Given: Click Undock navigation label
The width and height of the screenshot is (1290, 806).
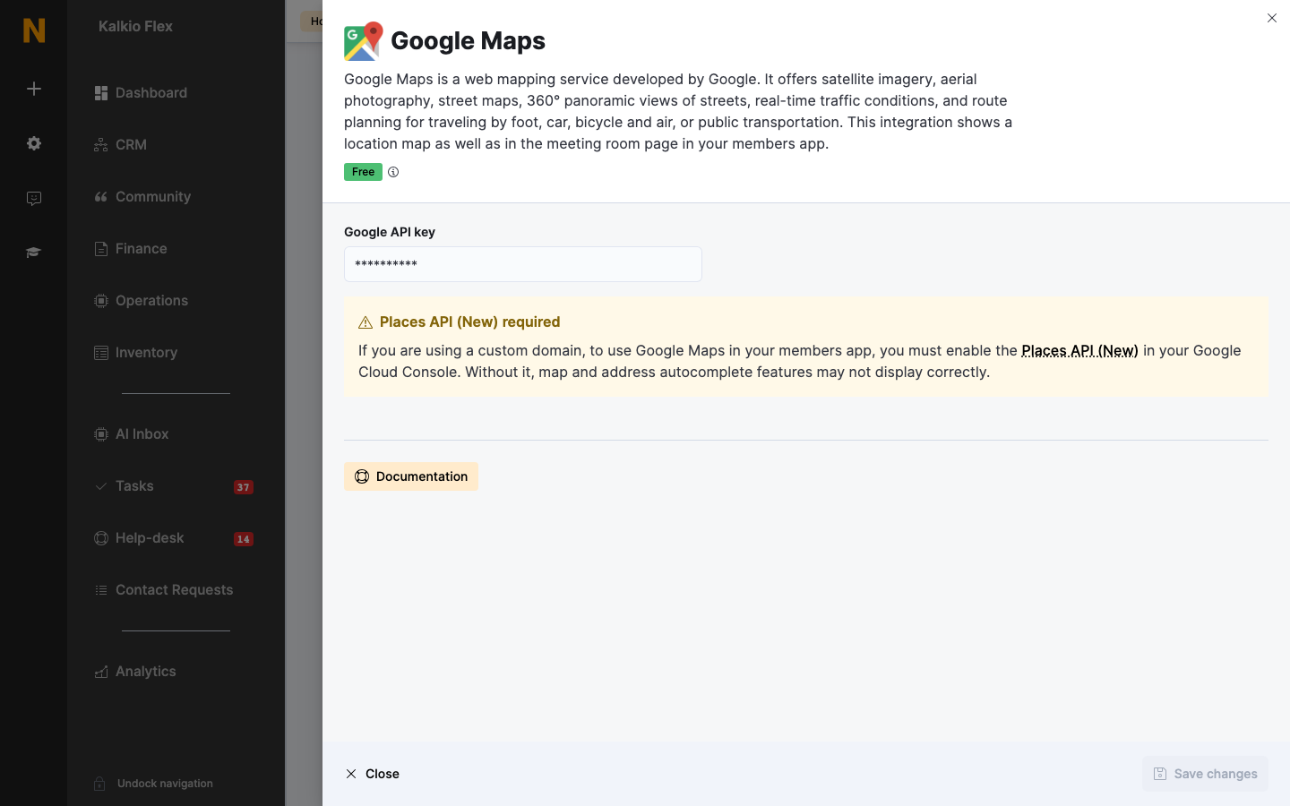Looking at the screenshot, I should click(165, 784).
